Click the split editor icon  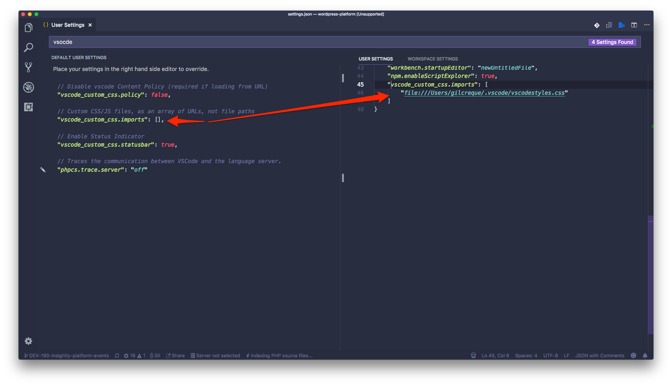coord(634,25)
